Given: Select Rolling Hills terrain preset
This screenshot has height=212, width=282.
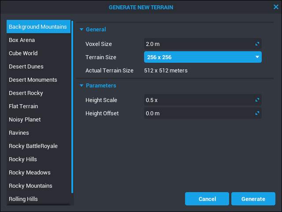Looking at the screenshot, I should 23,199.
